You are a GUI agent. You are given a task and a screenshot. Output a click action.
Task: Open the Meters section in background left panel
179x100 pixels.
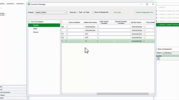point(13,95)
